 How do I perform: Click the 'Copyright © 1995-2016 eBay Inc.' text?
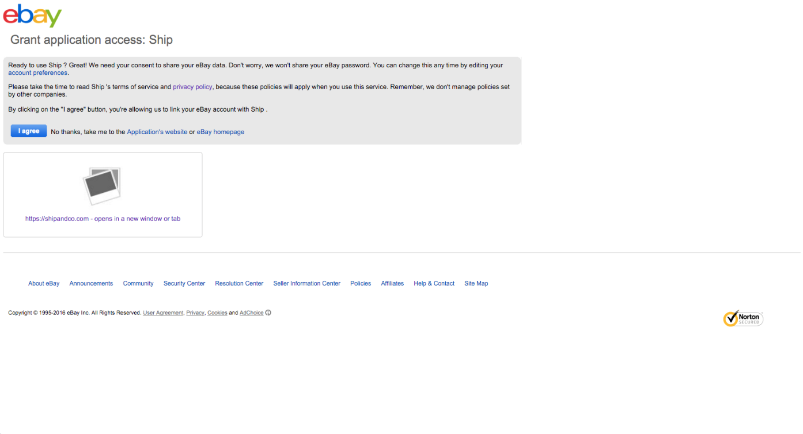click(x=49, y=313)
